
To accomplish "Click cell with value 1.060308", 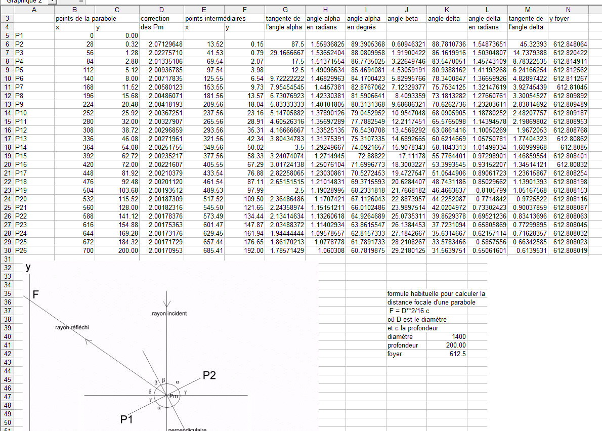I will click(x=325, y=250).
